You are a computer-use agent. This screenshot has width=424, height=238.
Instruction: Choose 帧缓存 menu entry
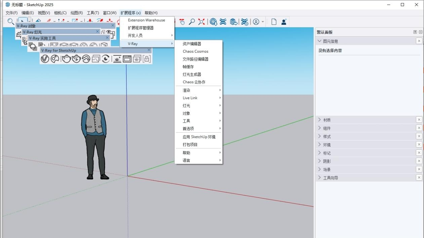coord(198,67)
